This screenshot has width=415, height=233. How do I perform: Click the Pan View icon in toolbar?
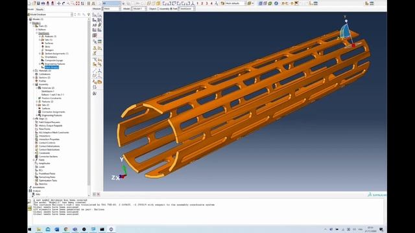[59, 3]
